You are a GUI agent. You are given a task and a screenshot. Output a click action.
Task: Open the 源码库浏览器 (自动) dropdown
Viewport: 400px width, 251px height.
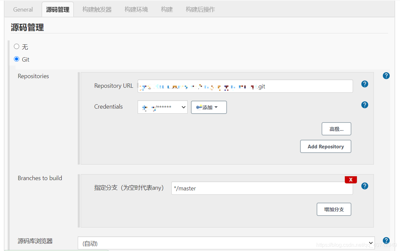pyautogui.click(x=226, y=243)
